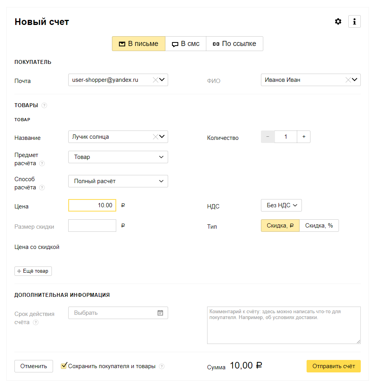Open settings via the gear icon

[338, 21]
